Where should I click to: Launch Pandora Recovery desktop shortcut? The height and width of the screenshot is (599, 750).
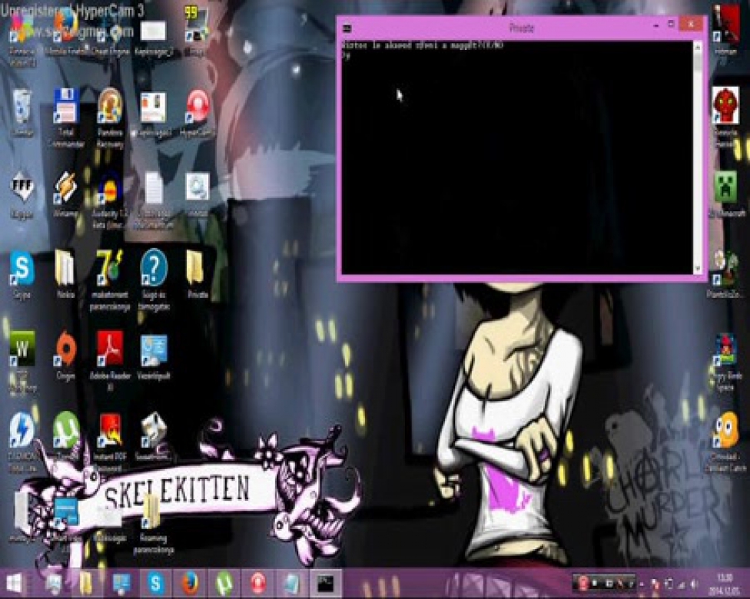[x=110, y=117]
